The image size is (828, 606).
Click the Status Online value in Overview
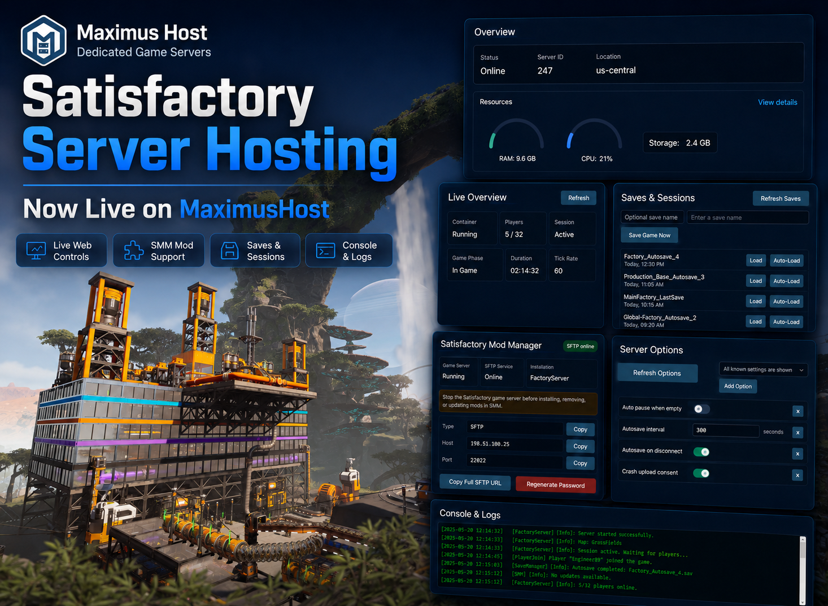click(x=493, y=71)
